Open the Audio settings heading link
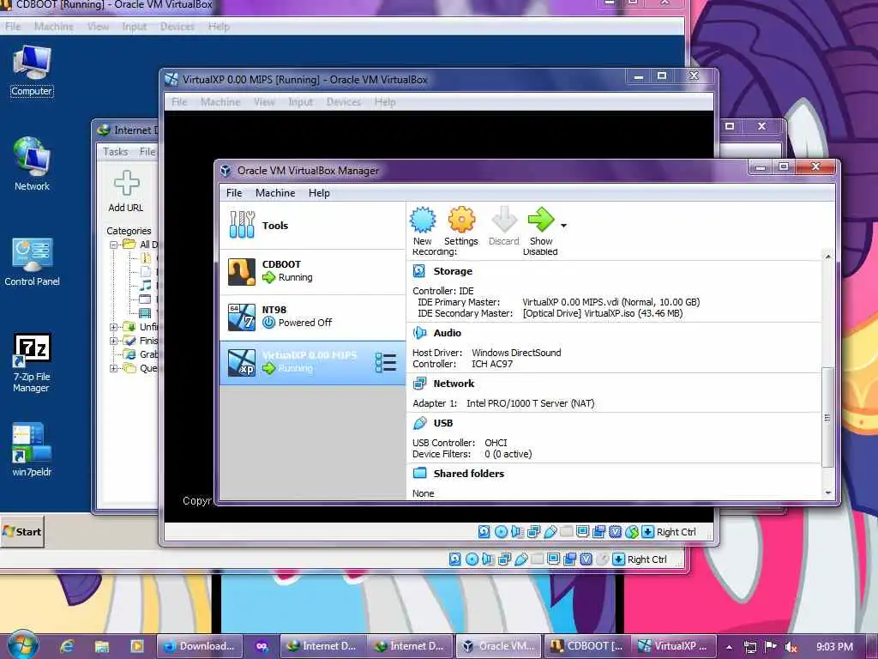878x659 pixels. pyautogui.click(x=447, y=333)
